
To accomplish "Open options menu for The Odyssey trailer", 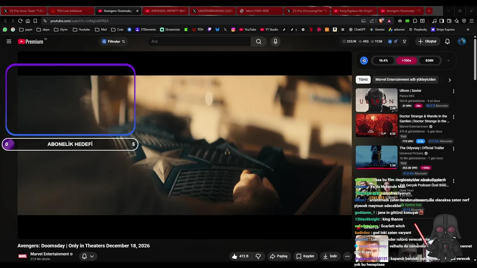I will 454,149.
